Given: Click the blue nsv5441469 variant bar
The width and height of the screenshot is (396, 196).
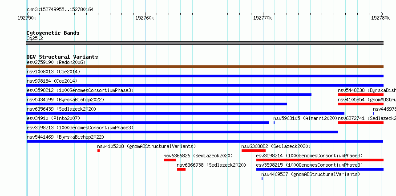Looking at the screenshot, I should (x=205, y=141).
